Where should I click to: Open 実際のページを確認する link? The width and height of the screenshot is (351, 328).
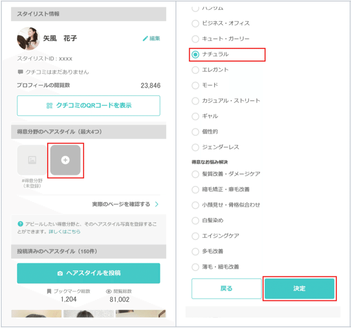click(121, 204)
